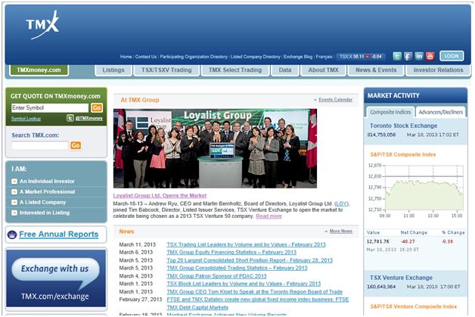This screenshot has width=475, height=317.
Task: Click the Loyalist Group market open photo
Action: point(215,148)
